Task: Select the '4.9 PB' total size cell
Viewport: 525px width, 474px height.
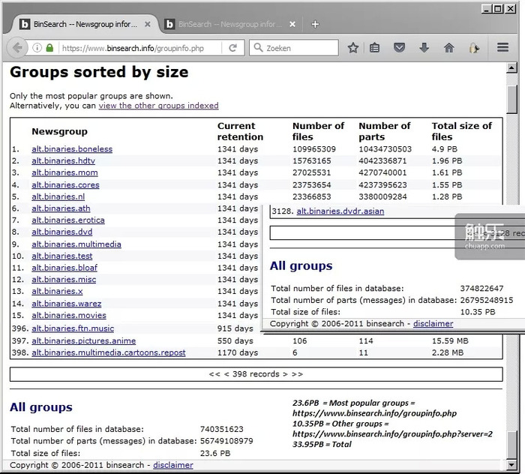Action: coord(444,149)
